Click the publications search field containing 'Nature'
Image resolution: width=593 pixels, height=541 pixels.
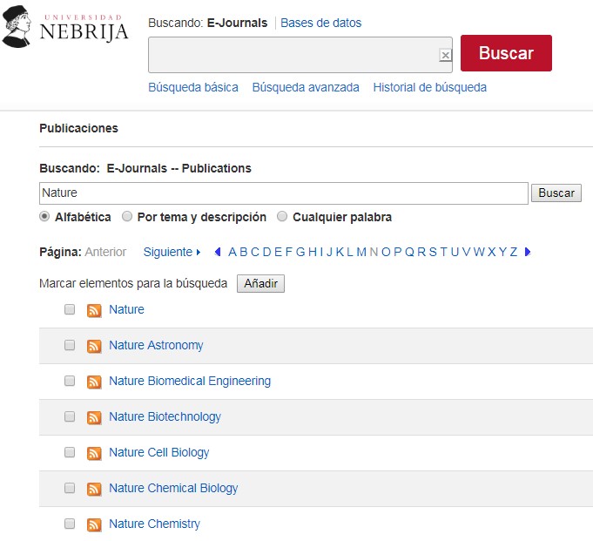(283, 193)
